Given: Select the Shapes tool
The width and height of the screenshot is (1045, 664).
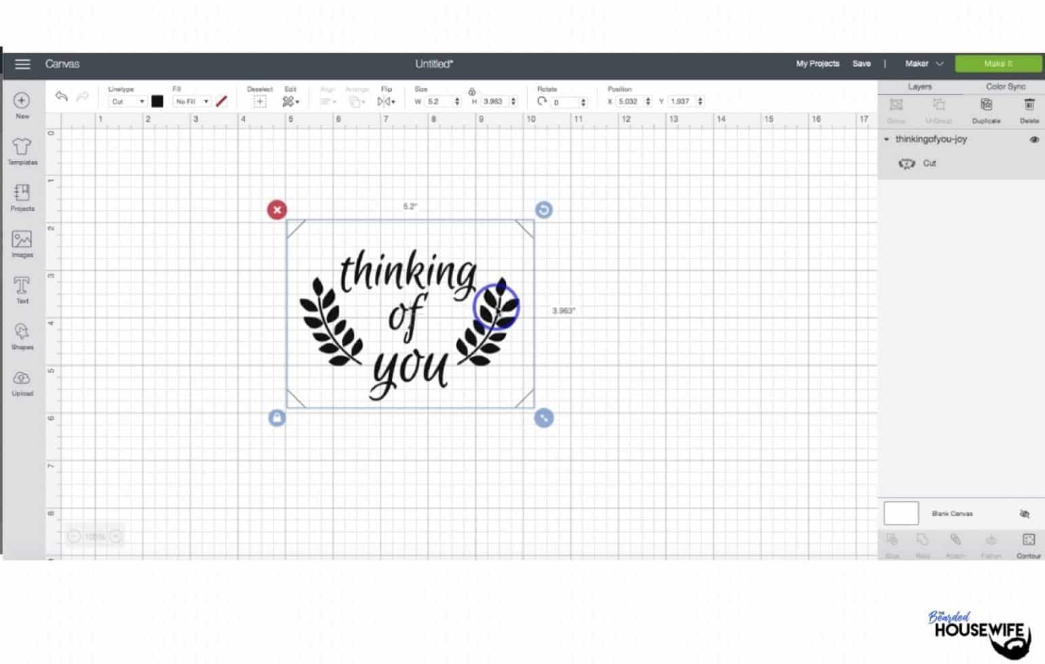Looking at the screenshot, I should coord(22,335).
